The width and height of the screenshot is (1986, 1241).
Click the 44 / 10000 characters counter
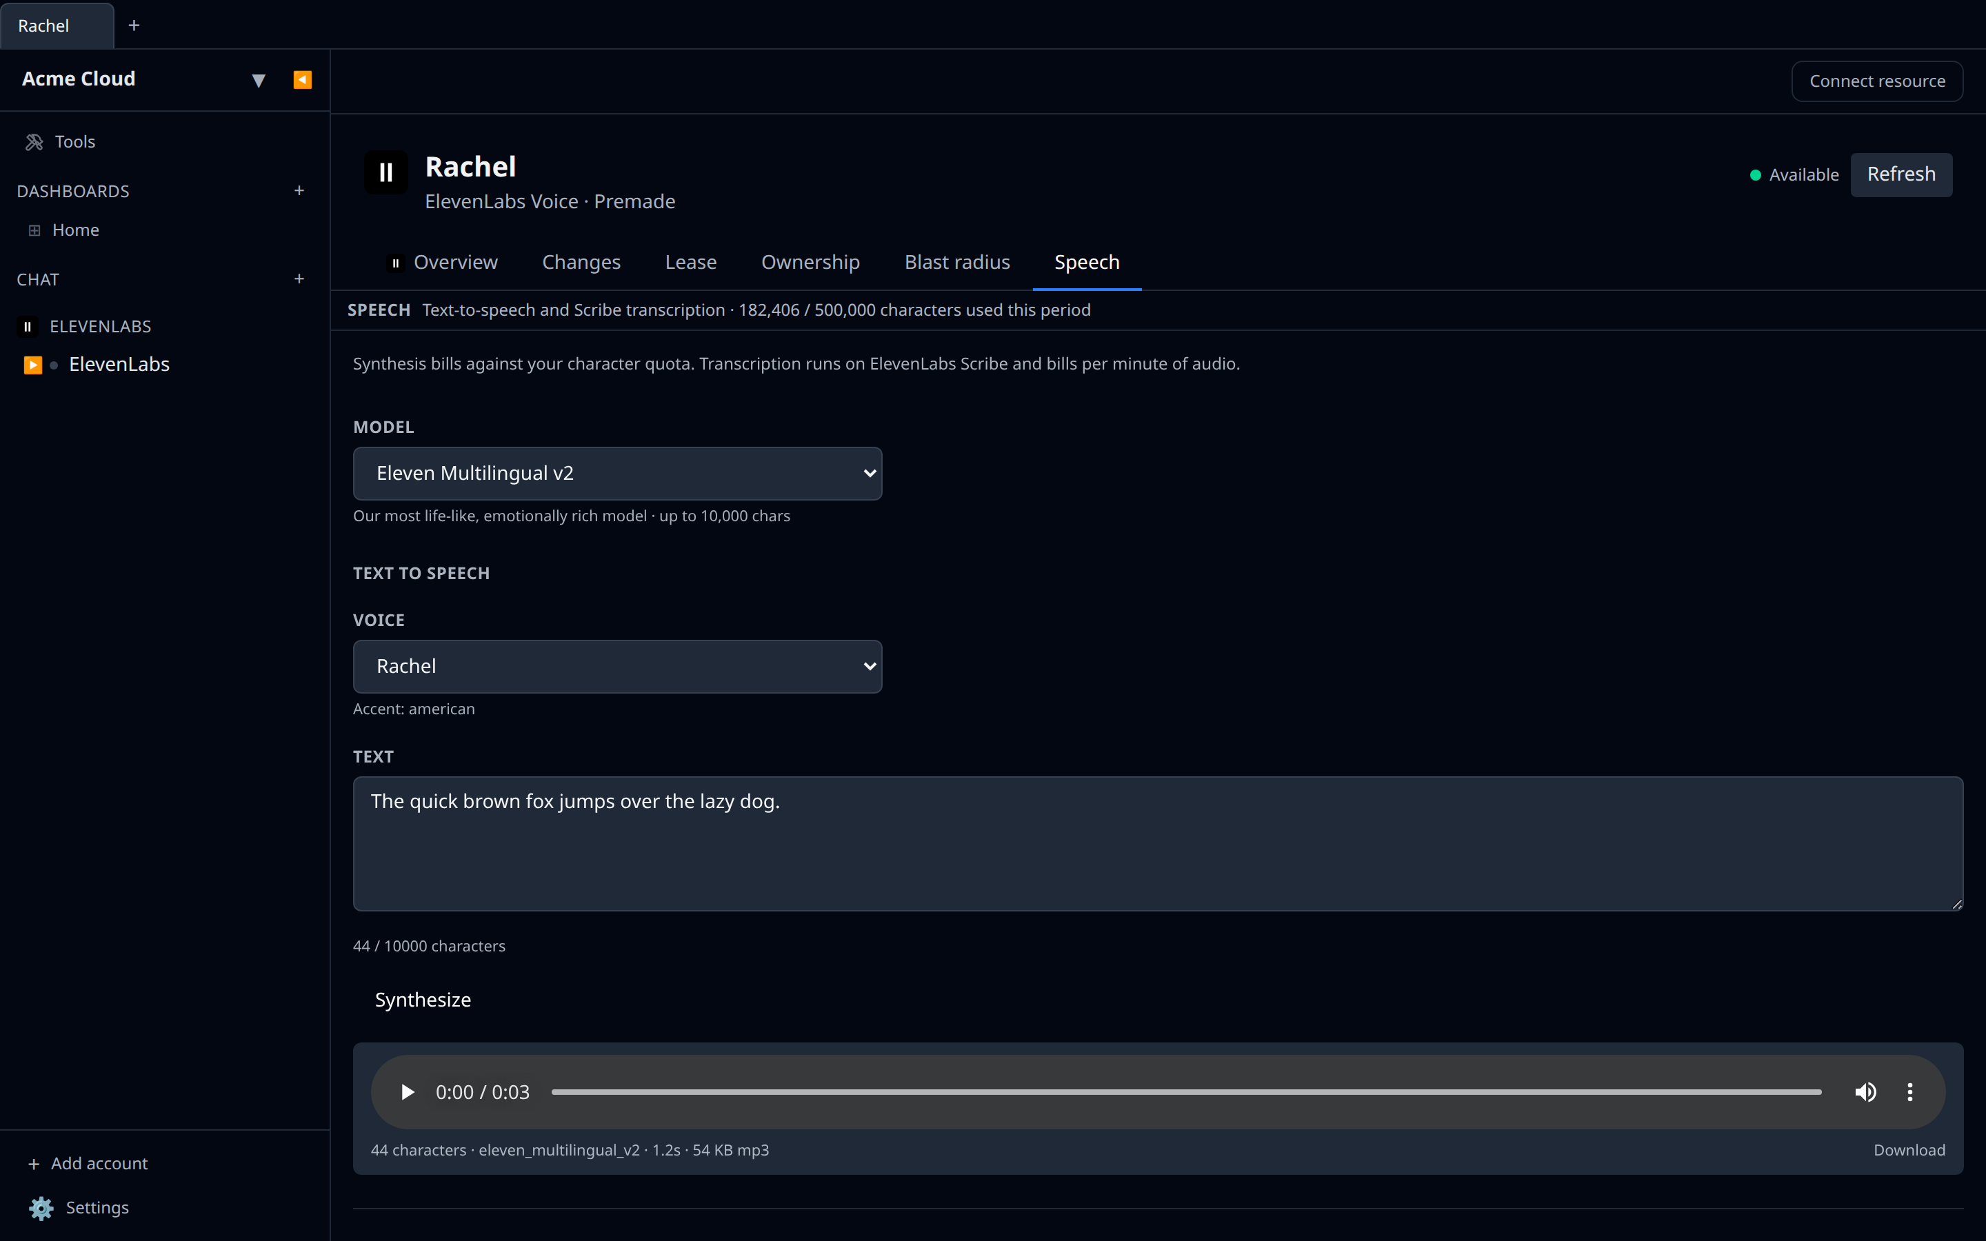(x=429, y=947)
